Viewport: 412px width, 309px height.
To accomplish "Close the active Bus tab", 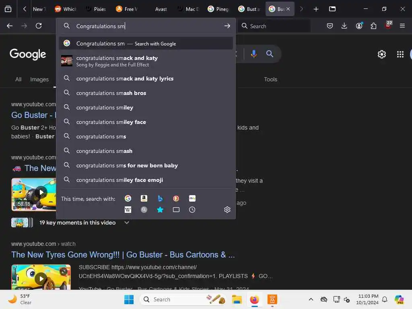I will (288, 9).
